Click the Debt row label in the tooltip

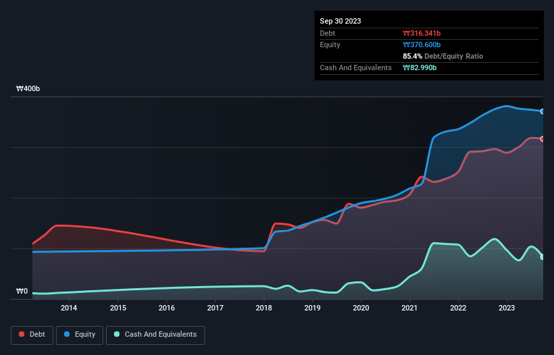(x=327, y=33)
